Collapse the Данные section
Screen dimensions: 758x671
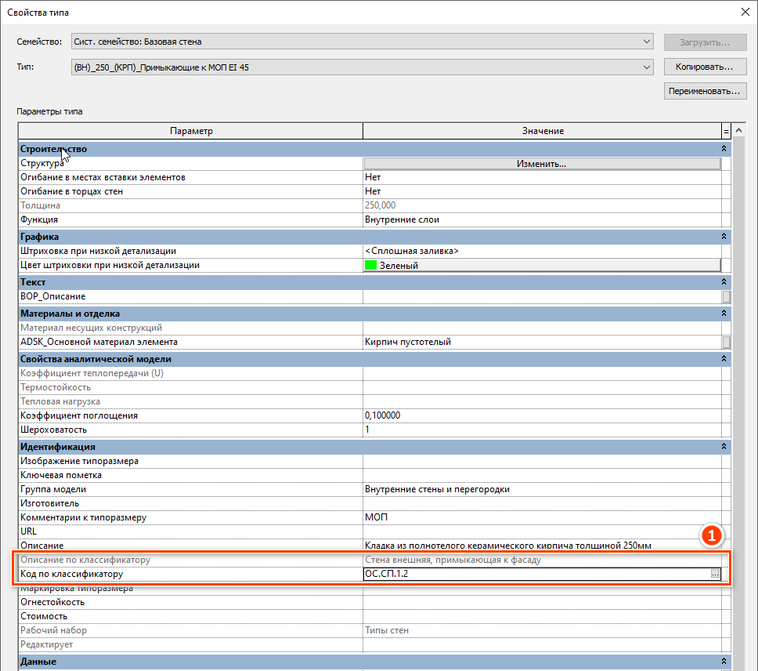tap(724, 662)
